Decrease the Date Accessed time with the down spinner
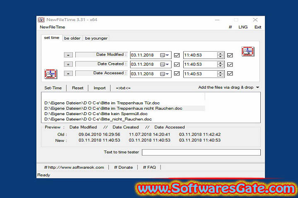This screenshot has height=198, width=298. [220, 75]
